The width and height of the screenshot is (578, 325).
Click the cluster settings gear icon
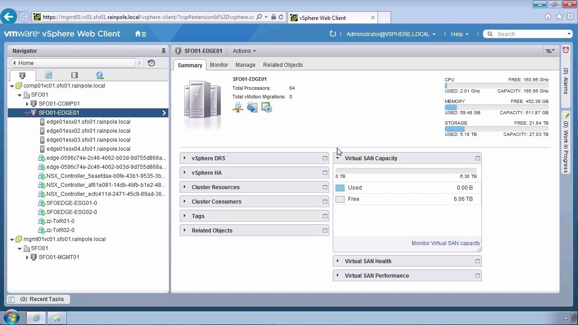(266, 107)
